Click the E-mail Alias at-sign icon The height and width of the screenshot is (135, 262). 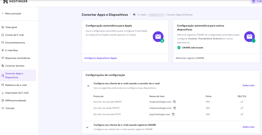[3, 50]
